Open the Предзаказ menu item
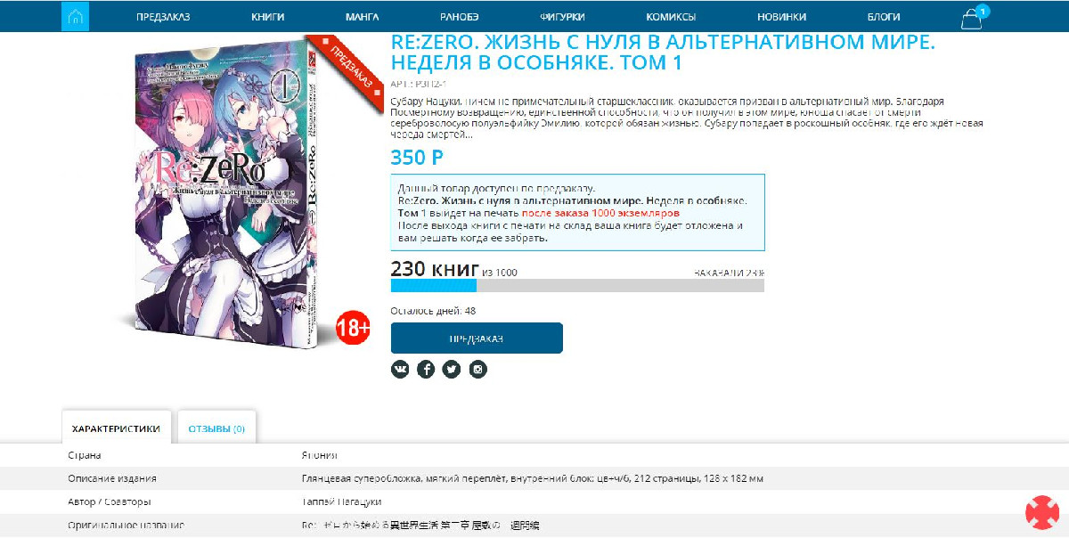 (x=163, y=17)
